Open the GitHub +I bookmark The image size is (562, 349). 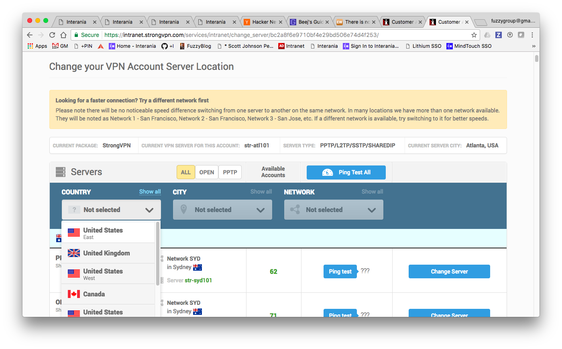167,46
